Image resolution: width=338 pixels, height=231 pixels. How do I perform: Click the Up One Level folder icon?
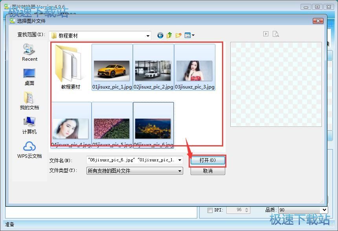(x=169, y=34)
